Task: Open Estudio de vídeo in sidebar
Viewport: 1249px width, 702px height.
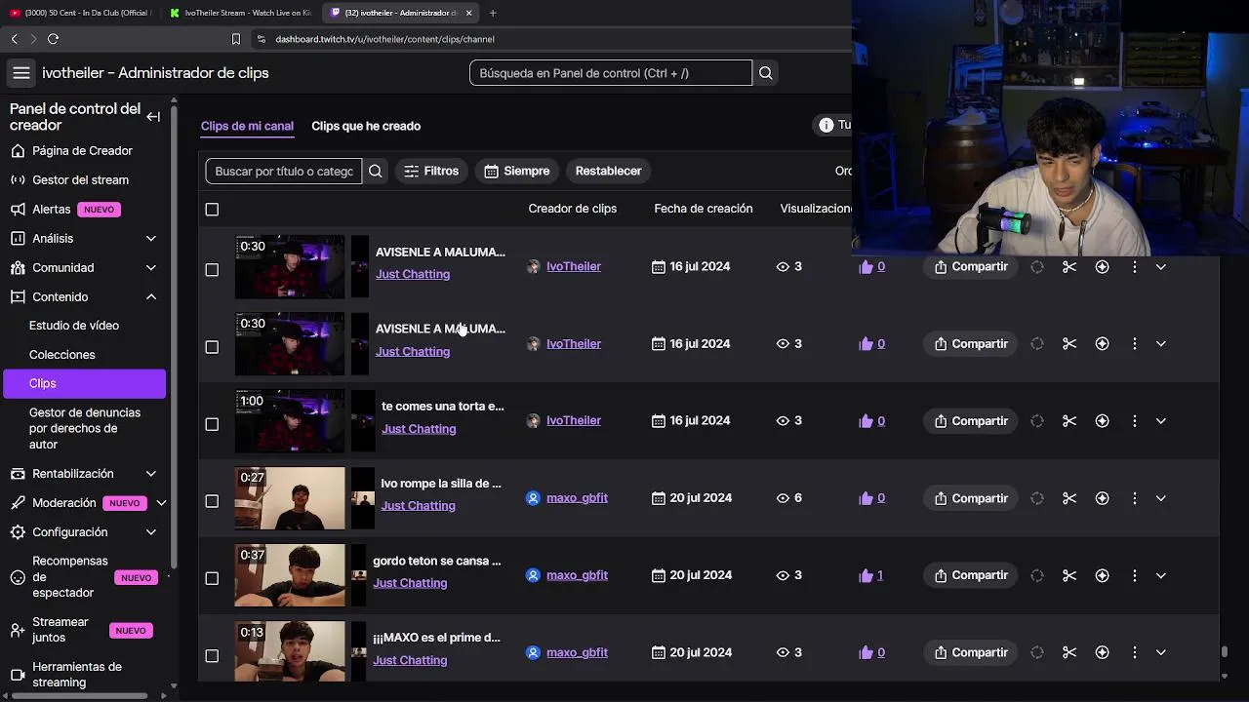Action: (x=74, y=326)
